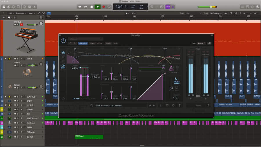Toggle the automation show/hide icon
Screen dimensions: 261x147
click(x=39, y=13)
